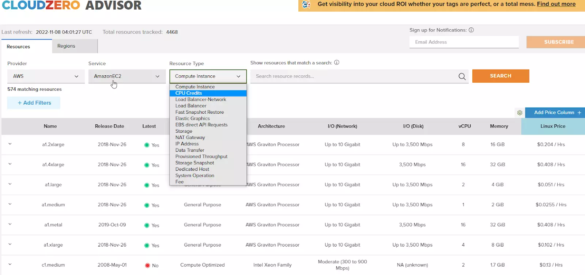Choose Load Balancer-Network option
The image size is (585, 275).
[x=208, y=99]
